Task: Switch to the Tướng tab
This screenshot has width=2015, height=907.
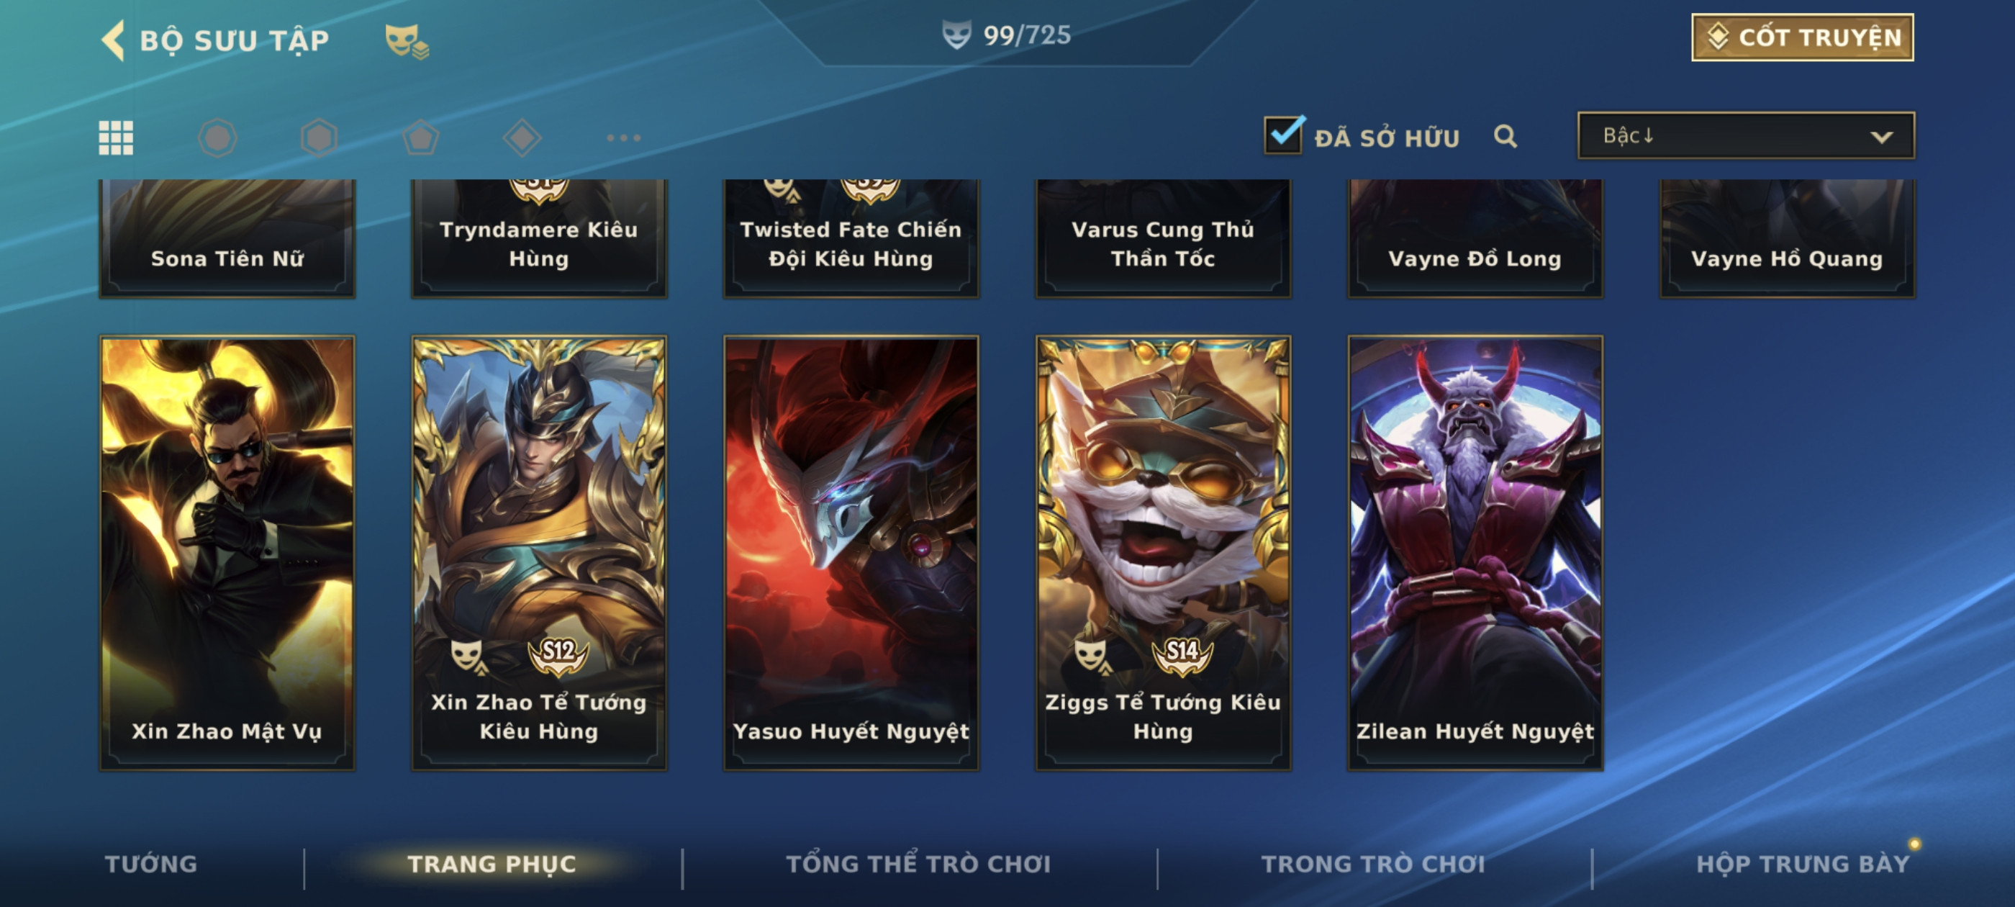Action: pos(151,864)
